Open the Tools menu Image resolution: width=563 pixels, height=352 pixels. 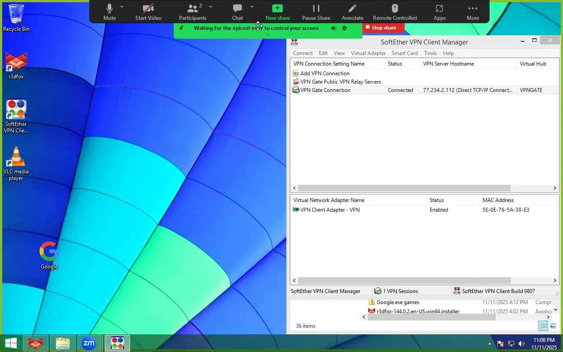click(430, 53)
